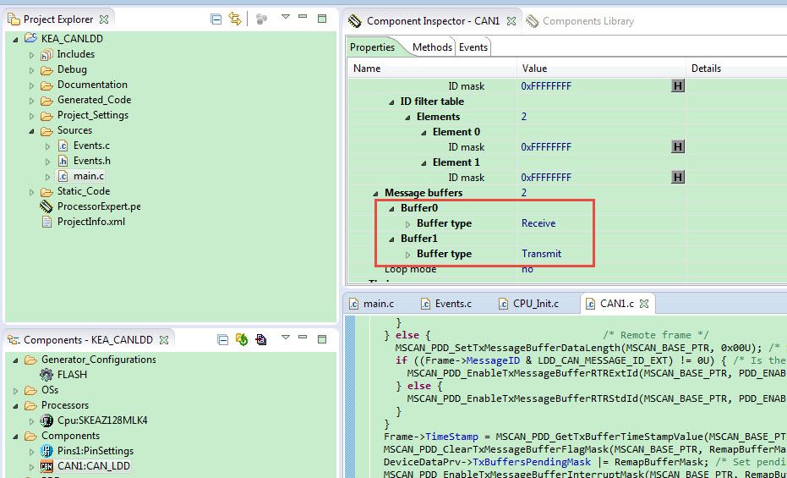Viewport: 787px width, 478px height.
Task: Collapse the KEA_CANLDD project node
Action: (15, 39)
